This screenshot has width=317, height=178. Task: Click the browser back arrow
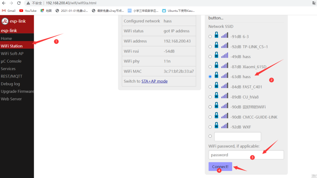tap(4, 3)
